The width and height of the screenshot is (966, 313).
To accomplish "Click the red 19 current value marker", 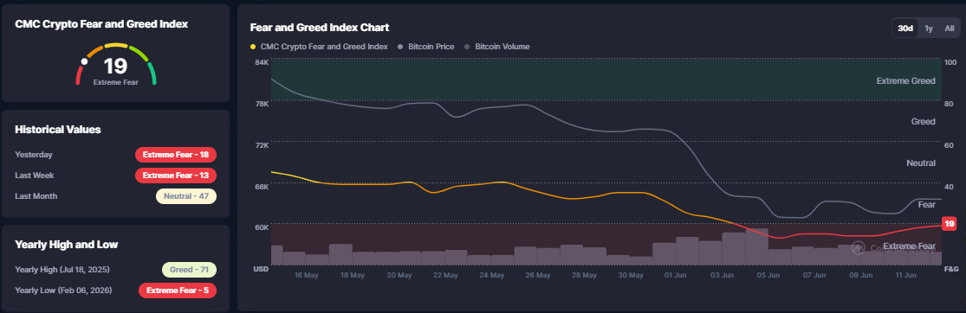I will pos(950,224).
